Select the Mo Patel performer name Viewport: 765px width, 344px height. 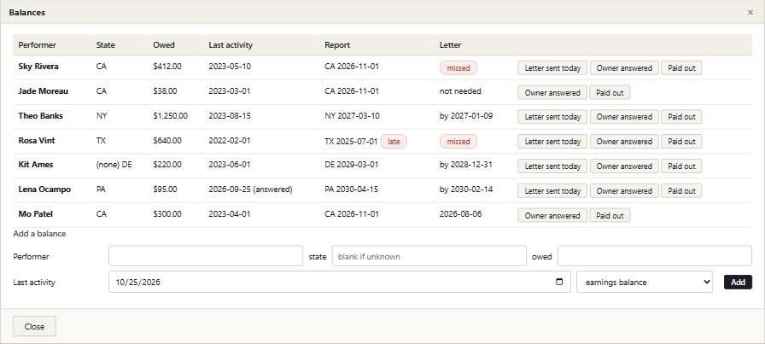[x=36, y=213]
